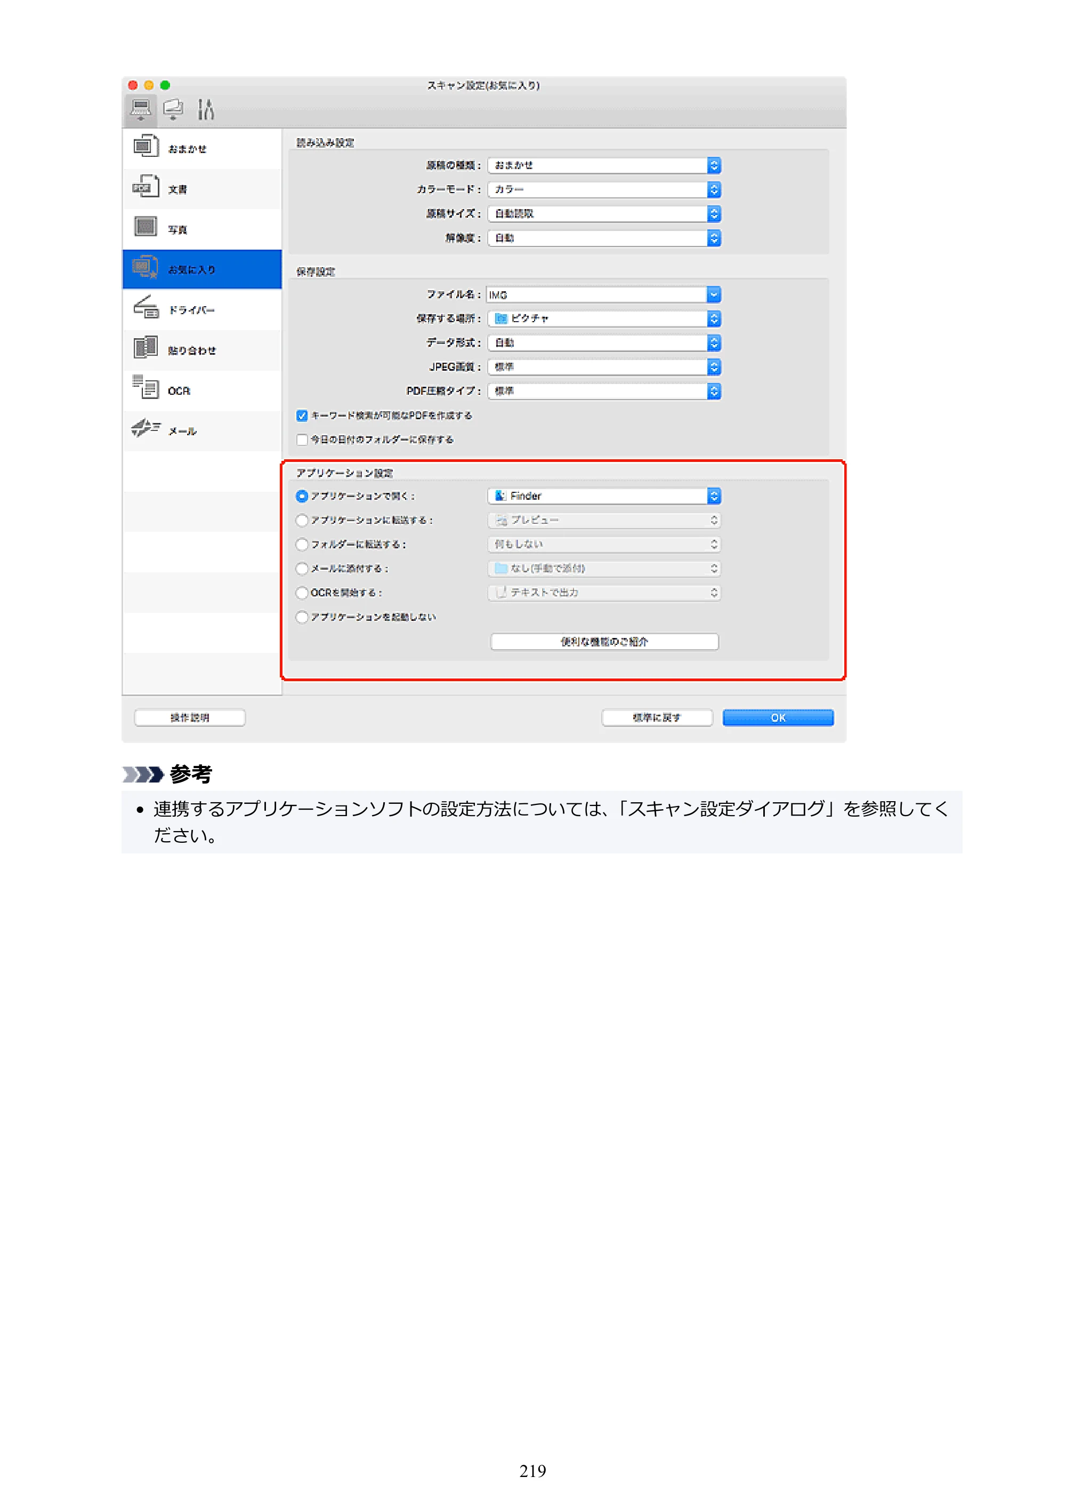Enable 今日の日付のフォルダーに保存する checkbox

pyautogui.click(x=302, y=440)
